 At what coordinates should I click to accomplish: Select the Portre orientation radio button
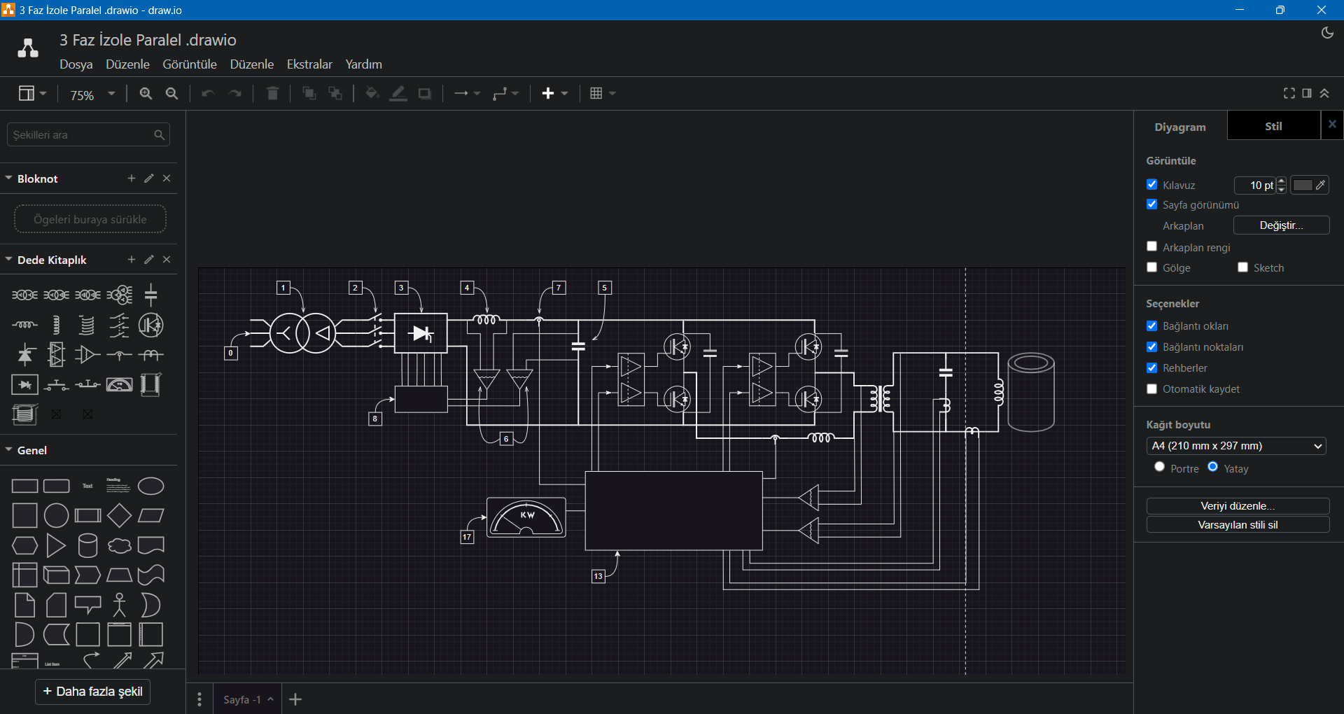(1160, 467)
